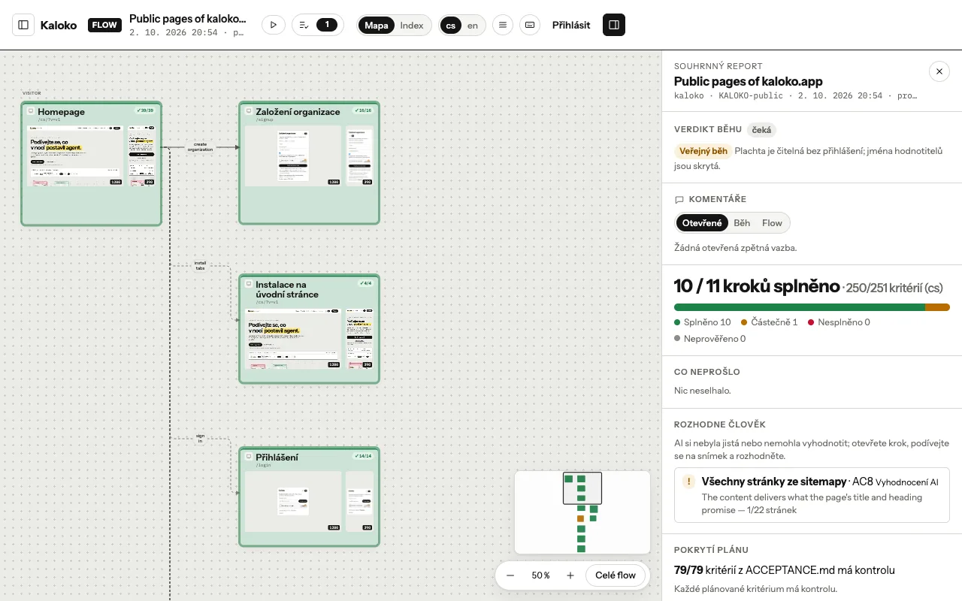Click the 16/16 badge on Založení organizace

coord(363,110)
